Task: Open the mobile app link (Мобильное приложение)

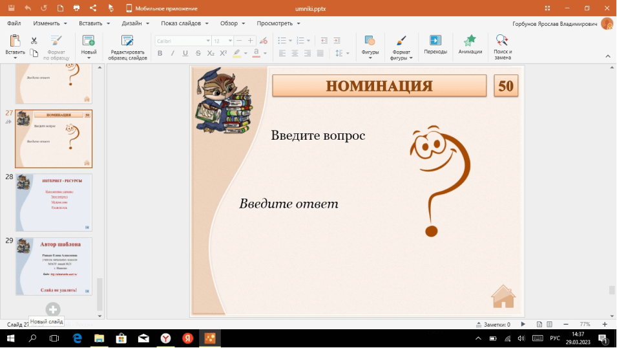Action: pos(162,8)
